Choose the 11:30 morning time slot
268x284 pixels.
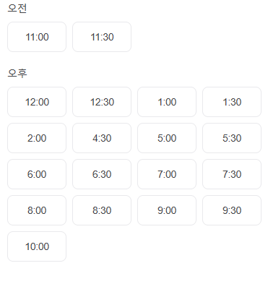(102, 37)
